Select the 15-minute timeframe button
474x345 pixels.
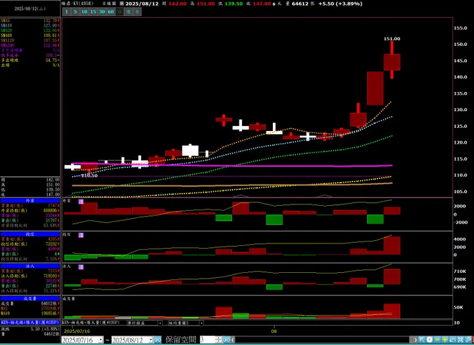click(x=93, y=12)
